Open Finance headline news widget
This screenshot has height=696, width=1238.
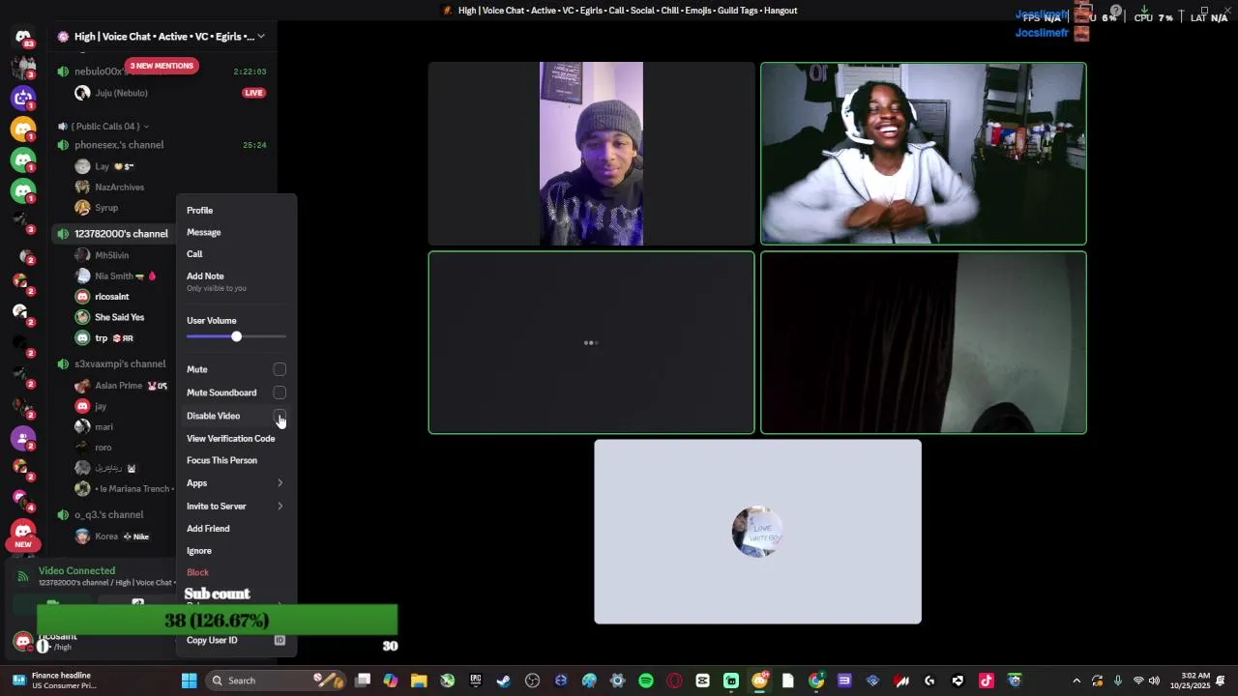tap(54, 681)
